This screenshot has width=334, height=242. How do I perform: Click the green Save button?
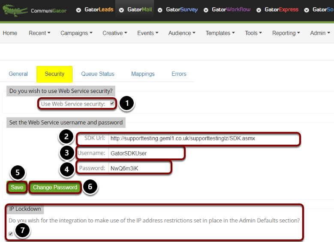click(17, 187)
